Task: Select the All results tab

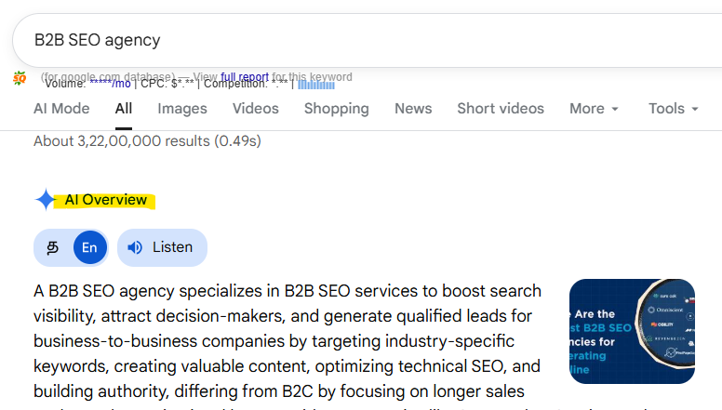Action: (124, 109)
